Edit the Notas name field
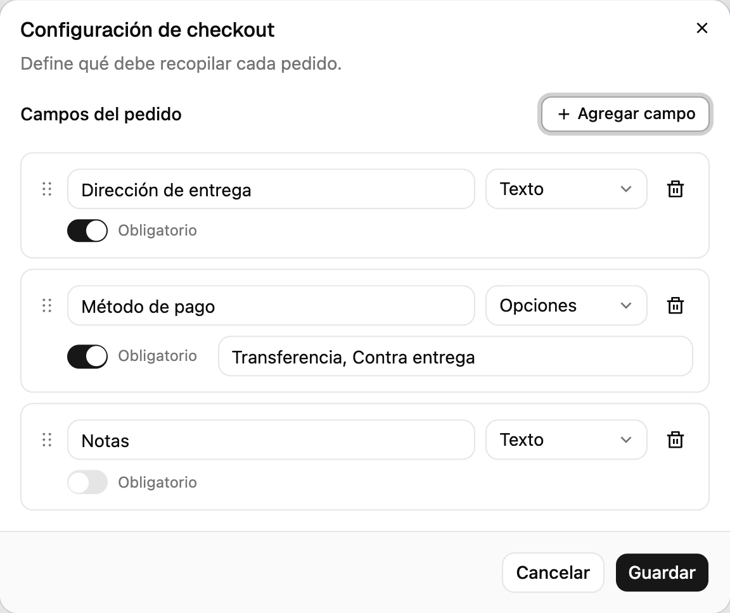This screenshot has height=613, width=730. [x=271, y=439]
